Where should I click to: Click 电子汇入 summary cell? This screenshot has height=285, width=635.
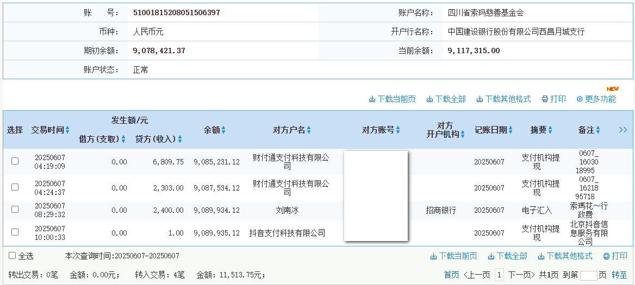point(537,210)
